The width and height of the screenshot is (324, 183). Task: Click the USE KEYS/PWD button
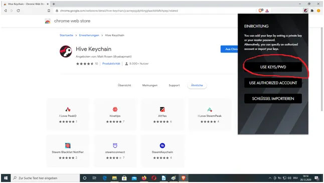coord(273,67)
